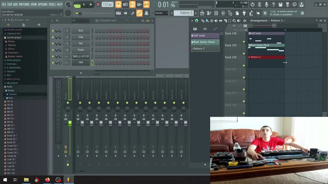Toggle the metronome icon
The height and width of the screenshot is (184, 328).
tap(118, 4)
